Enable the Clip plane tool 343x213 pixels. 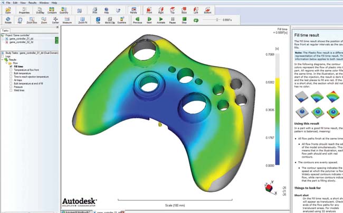98,20
